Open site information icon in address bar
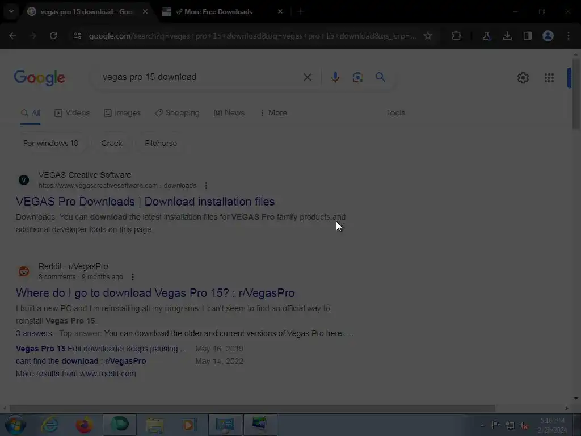581x436 pixels. click(77, 36)
